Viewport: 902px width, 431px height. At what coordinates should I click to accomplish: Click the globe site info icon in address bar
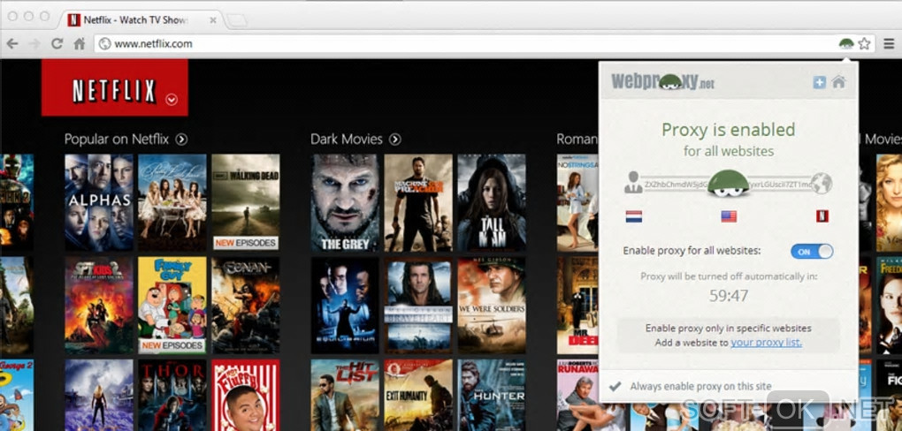coord(104,43)
